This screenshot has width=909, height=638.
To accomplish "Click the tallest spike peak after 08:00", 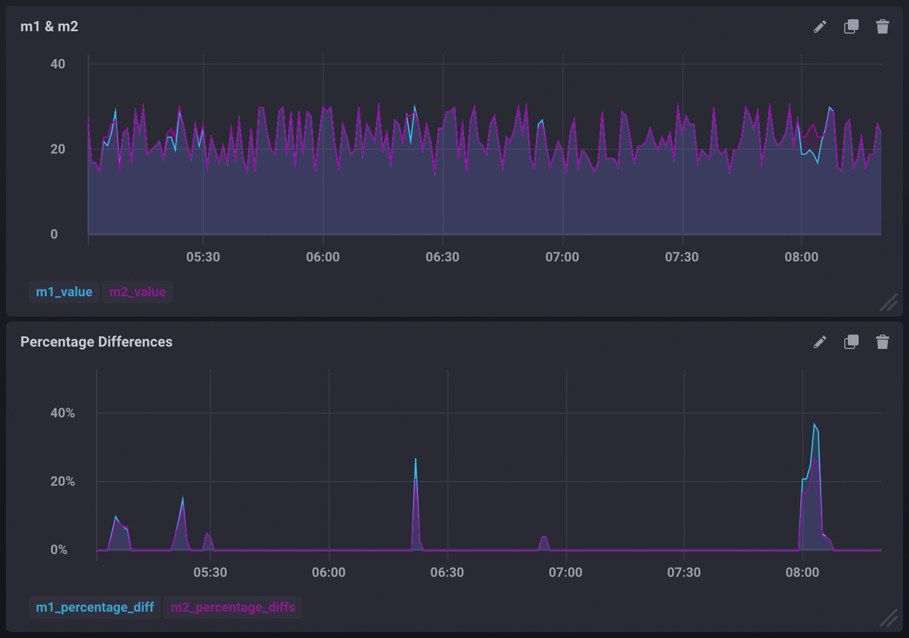I will click(x=814, y=425).
